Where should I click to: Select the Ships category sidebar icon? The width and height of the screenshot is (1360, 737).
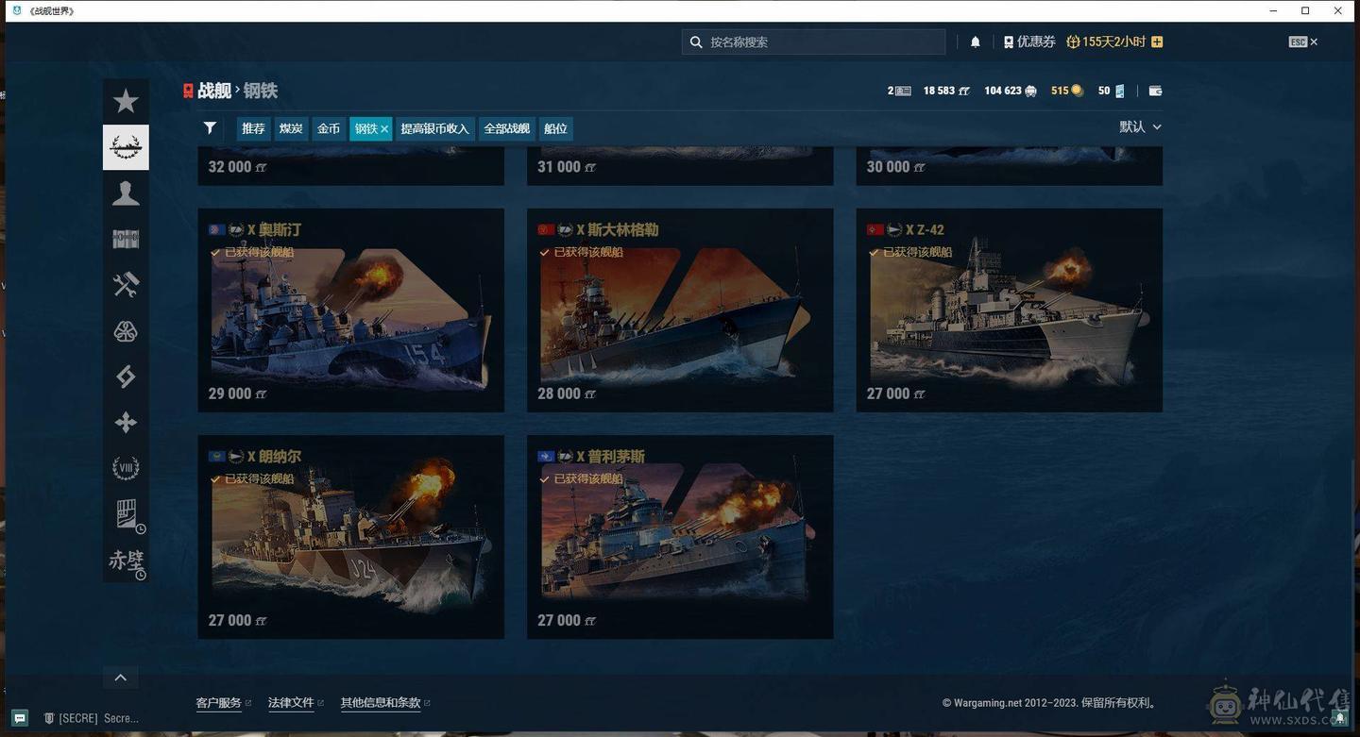126,147
